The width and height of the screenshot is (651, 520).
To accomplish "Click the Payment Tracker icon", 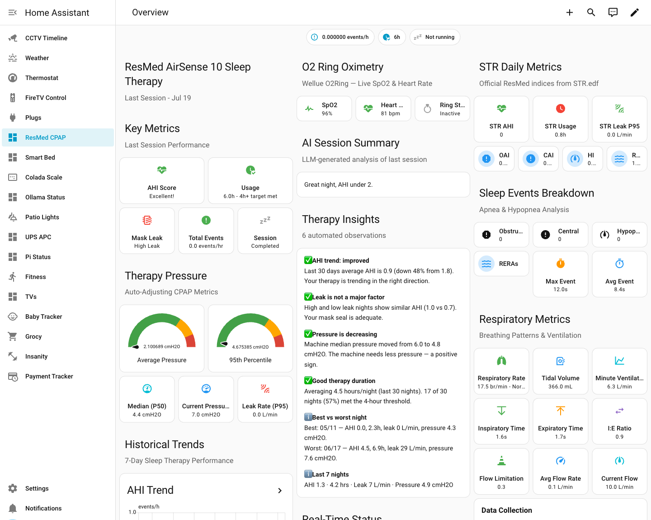I will (x=13, y=376).
